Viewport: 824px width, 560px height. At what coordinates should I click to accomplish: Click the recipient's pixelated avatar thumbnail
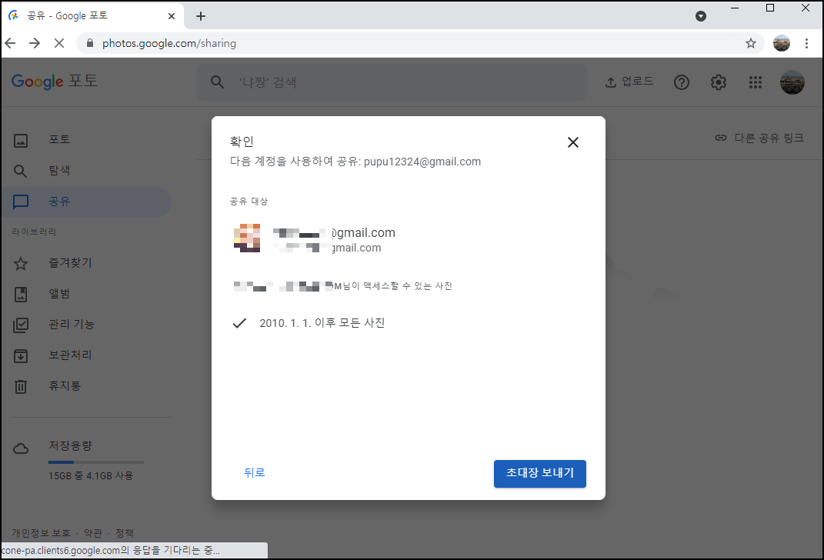click(247, 238)
